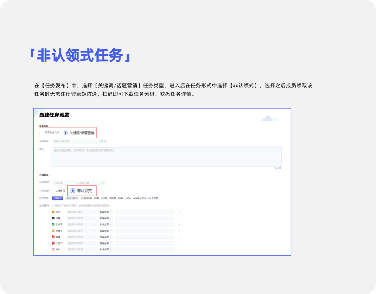Click the 小红书 platform icon

[x=53, y=243]
